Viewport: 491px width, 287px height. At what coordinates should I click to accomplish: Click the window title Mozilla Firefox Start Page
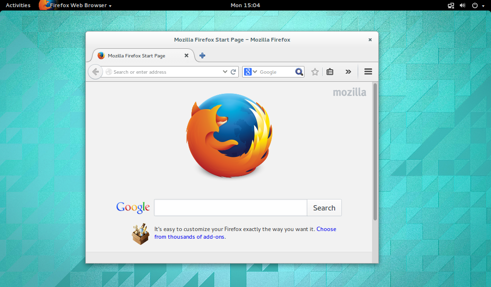click(232, 40)
